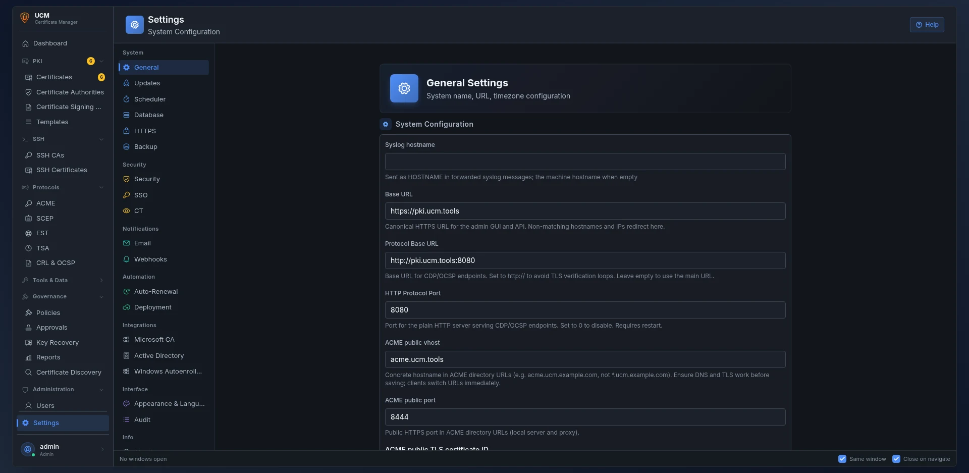Screen dimensions: 969x473
Task: Open the Active Directory settings item
Action: (x=164, y=356)
